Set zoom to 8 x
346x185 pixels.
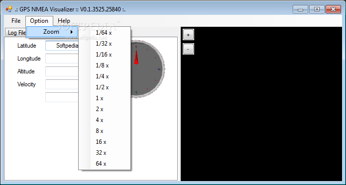pyautogui.click(x=105, y=131)
